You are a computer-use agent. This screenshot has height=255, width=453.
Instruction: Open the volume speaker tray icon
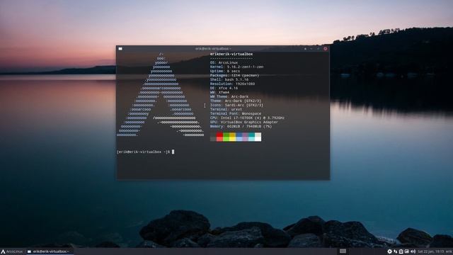click(413, 251)
